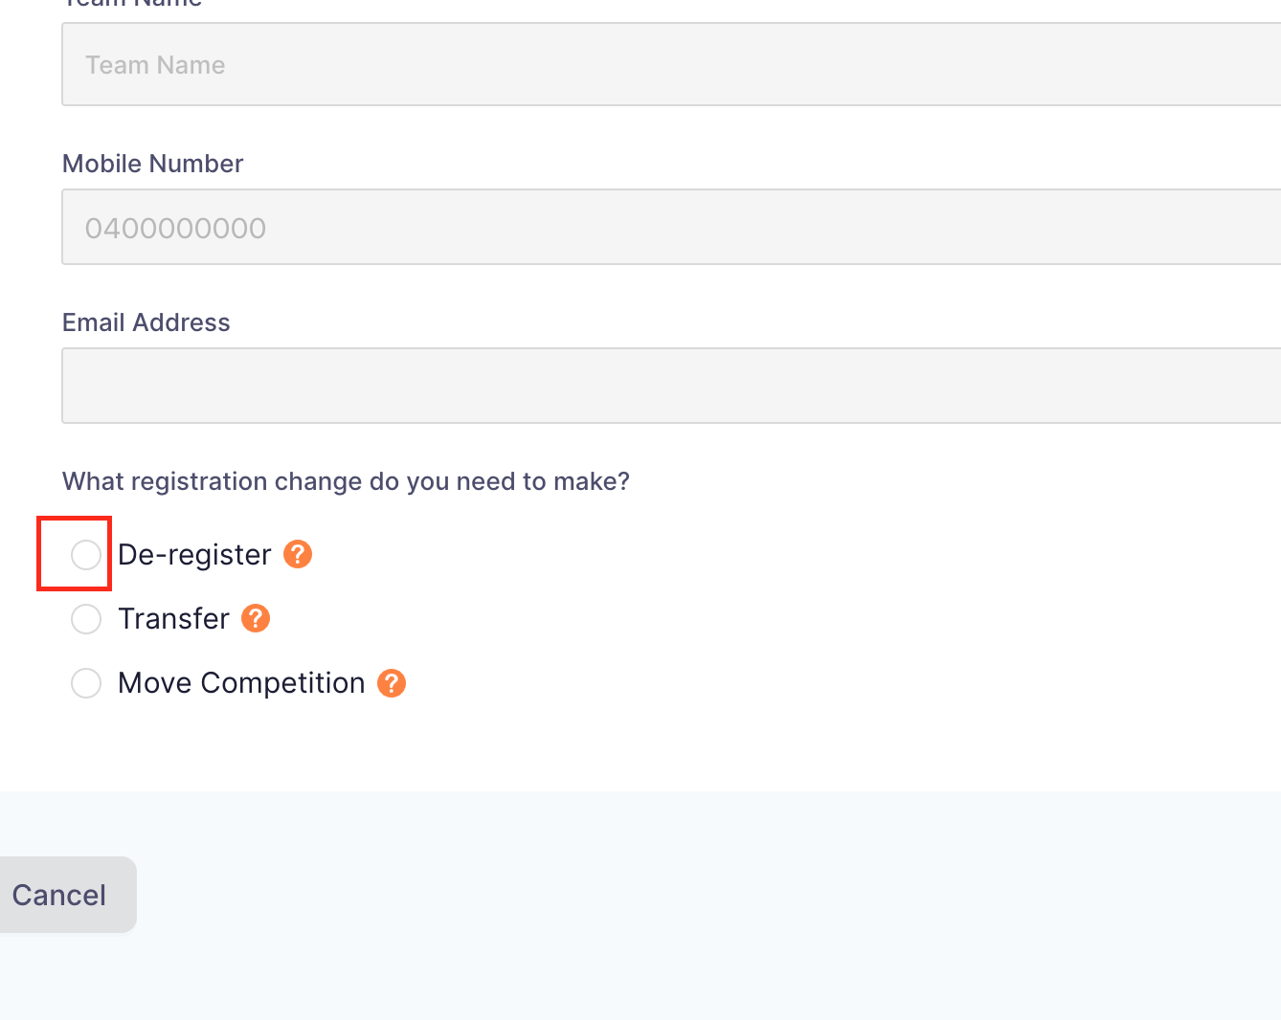Choose the Transfer radio button
Image resolution: width=1281 pixels, height=1020 pixels.
[86, 618]
